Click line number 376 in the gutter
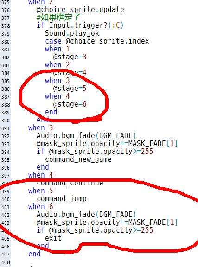The width and height of the screenshot is (198, 267). click(6, 10)
